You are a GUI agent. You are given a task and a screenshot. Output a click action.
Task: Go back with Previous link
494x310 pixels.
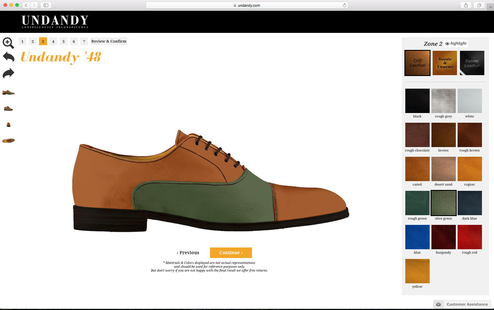[x=188, y=253]
